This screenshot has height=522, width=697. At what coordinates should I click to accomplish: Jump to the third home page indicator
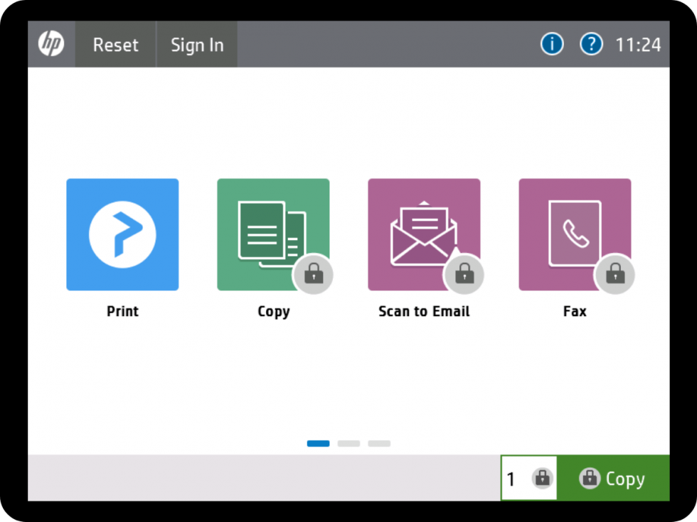(x=379, y=444)
